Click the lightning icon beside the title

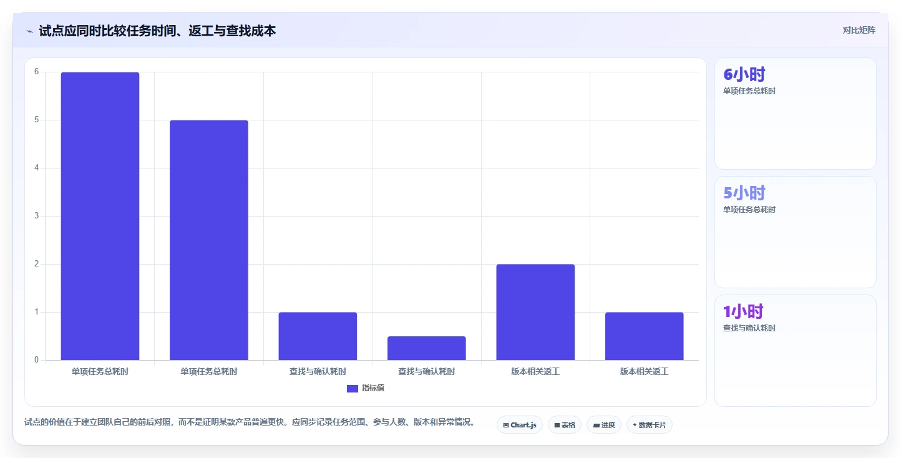[x=29, y=31]
